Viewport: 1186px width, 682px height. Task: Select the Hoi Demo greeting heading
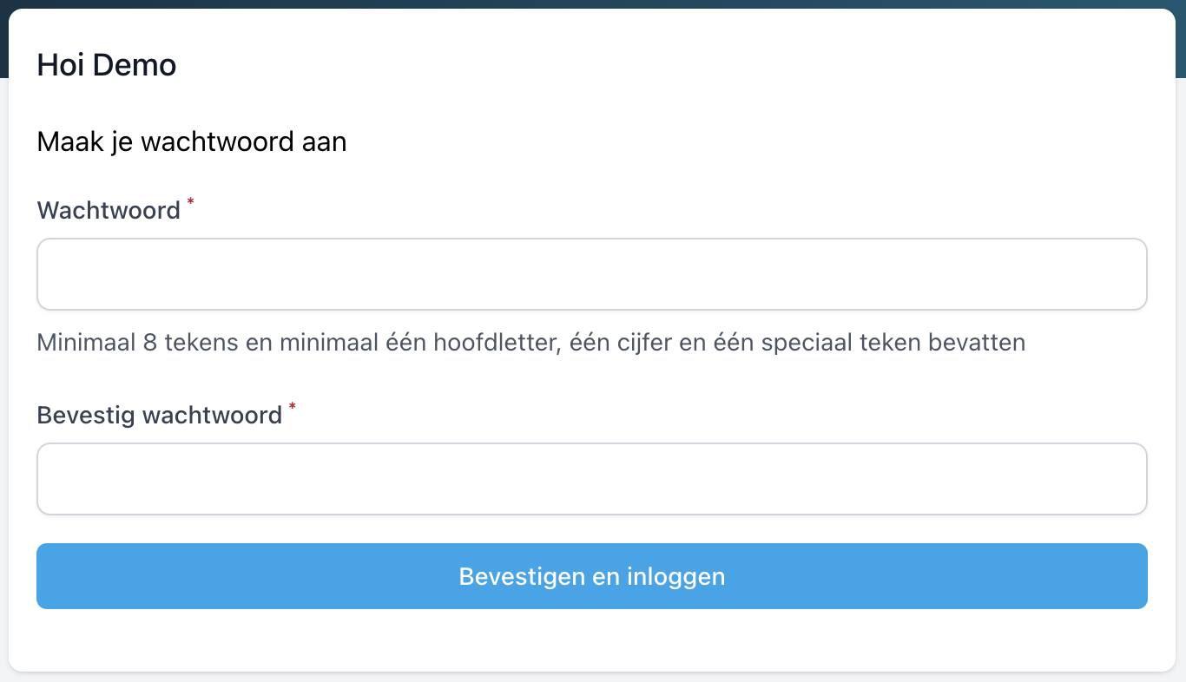[106, 65]
